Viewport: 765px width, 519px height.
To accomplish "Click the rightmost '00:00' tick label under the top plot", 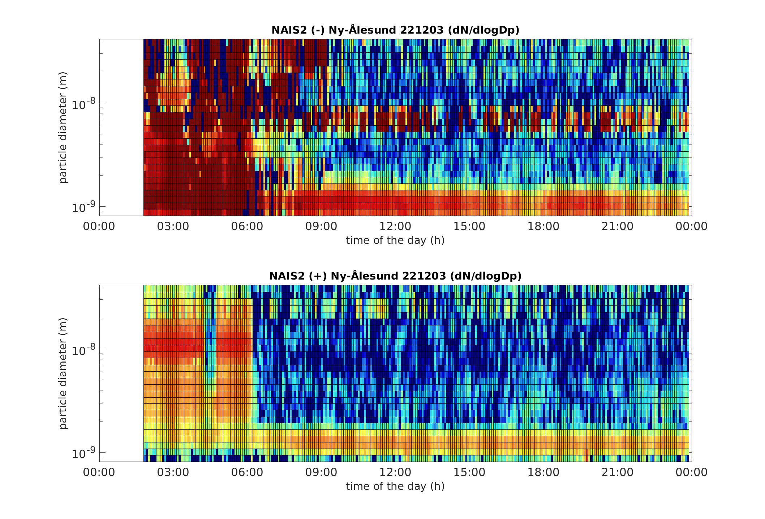I will 692,226.
